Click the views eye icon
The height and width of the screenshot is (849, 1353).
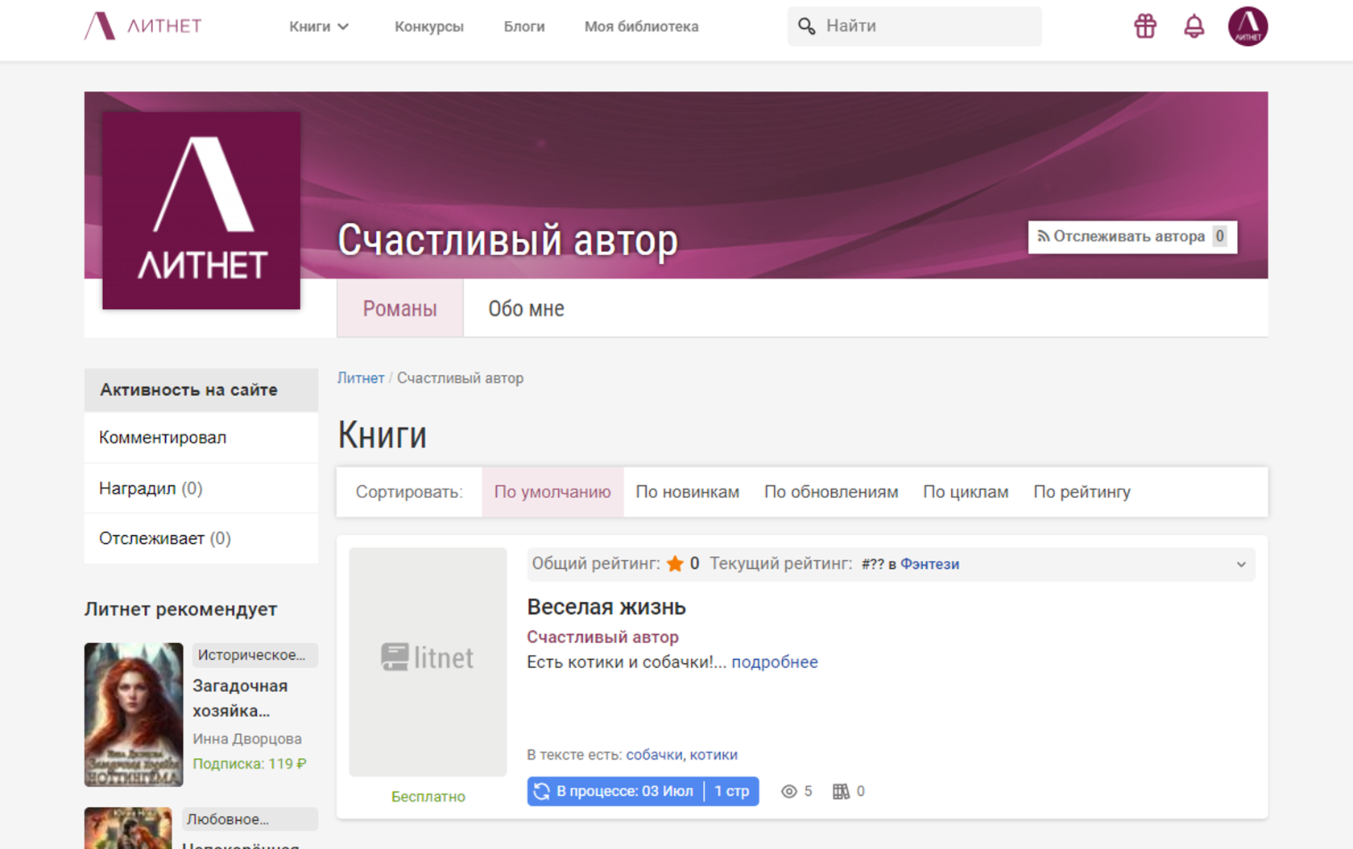pos(788,791)
